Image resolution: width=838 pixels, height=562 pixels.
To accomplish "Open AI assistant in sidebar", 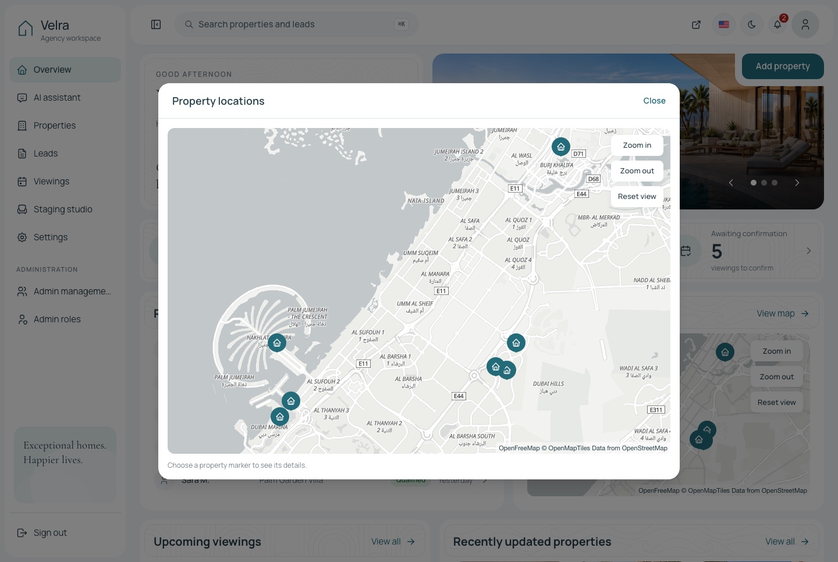I will (65, 98).
